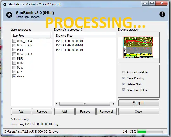Click the status bar file path text
The image size is (171, 137).
[31, 132]
